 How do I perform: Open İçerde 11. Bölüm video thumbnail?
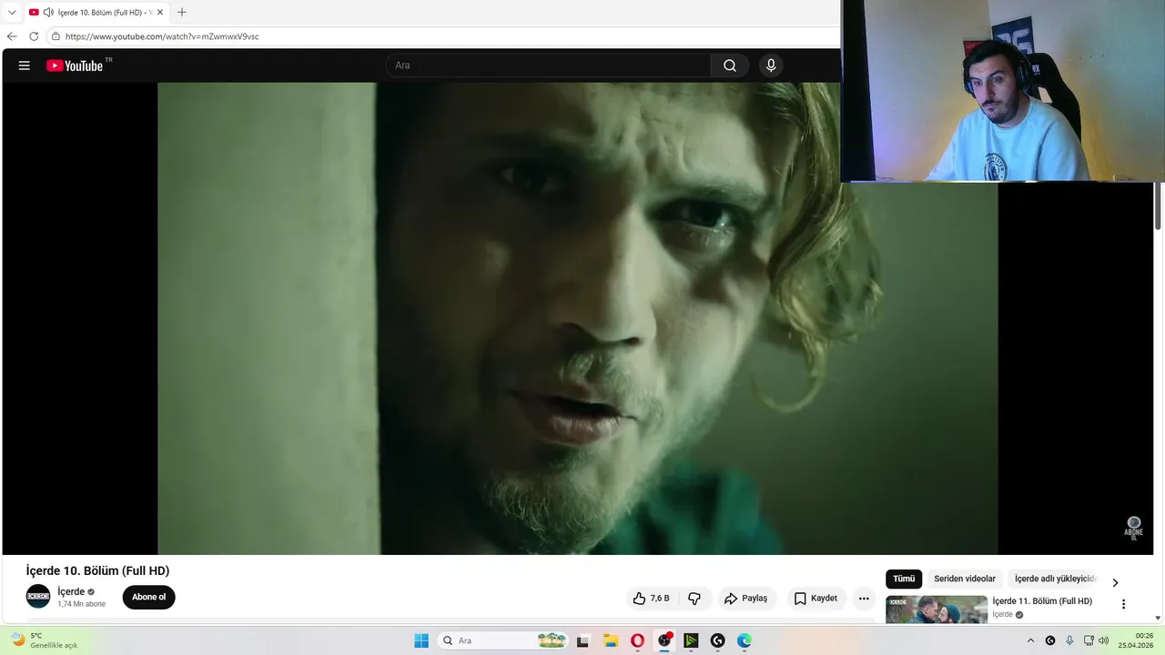tap(937, 610)
